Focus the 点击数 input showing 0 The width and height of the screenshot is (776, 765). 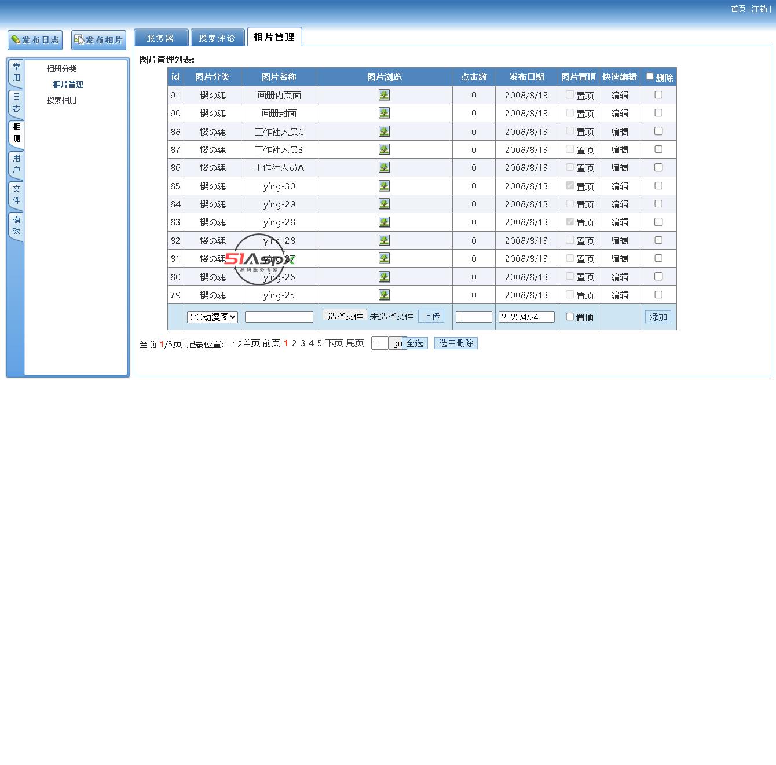click(474, 317)
